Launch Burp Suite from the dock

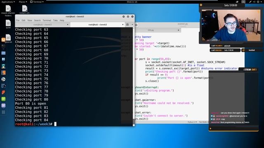[x=3, y=73]
